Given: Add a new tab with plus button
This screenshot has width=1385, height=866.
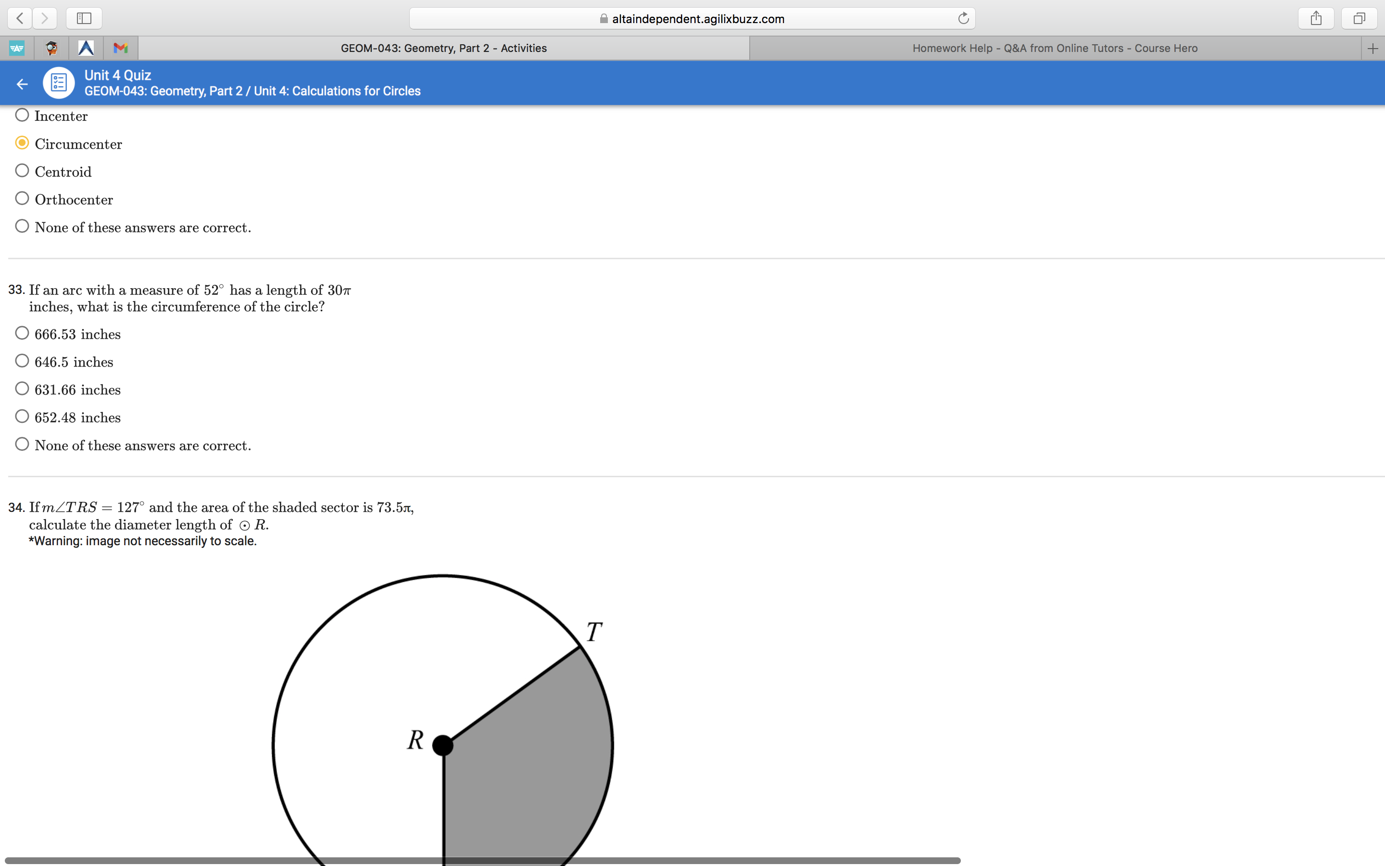Looking at the screenshot, I should coord(1372,49).
